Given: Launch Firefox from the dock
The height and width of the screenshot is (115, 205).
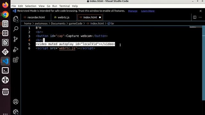Looking at the screenshot, I should point(5,5).
